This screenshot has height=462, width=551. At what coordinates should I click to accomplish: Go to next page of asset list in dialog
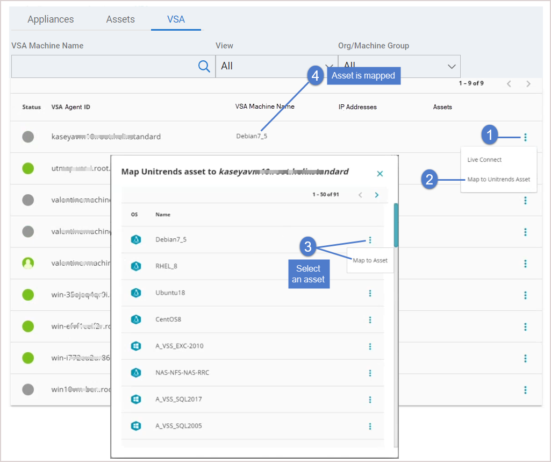(x=376, y=195)
